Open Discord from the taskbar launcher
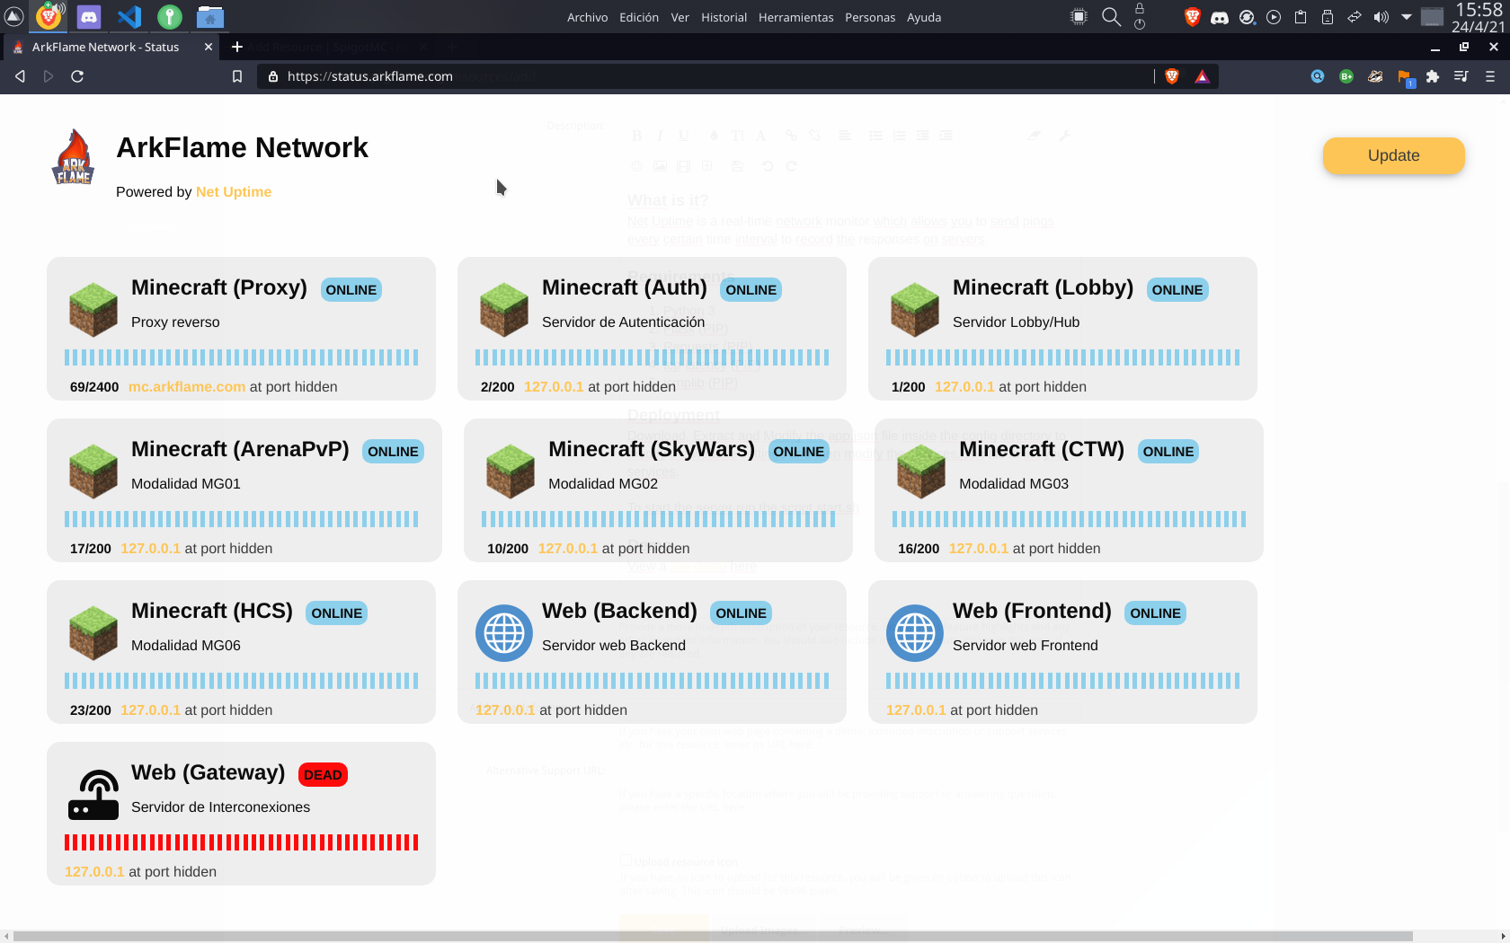 (x=89, y=16)
